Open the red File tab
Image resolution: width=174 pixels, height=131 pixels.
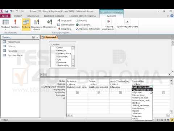tap(5, 16)
